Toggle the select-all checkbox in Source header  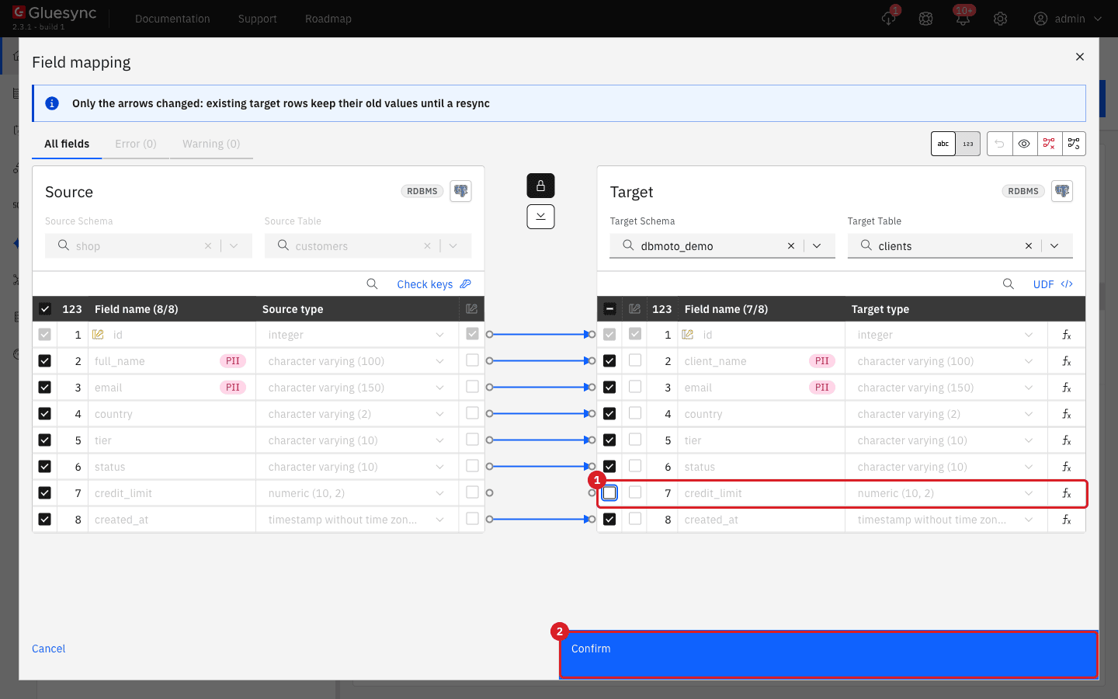coord(45,309)
